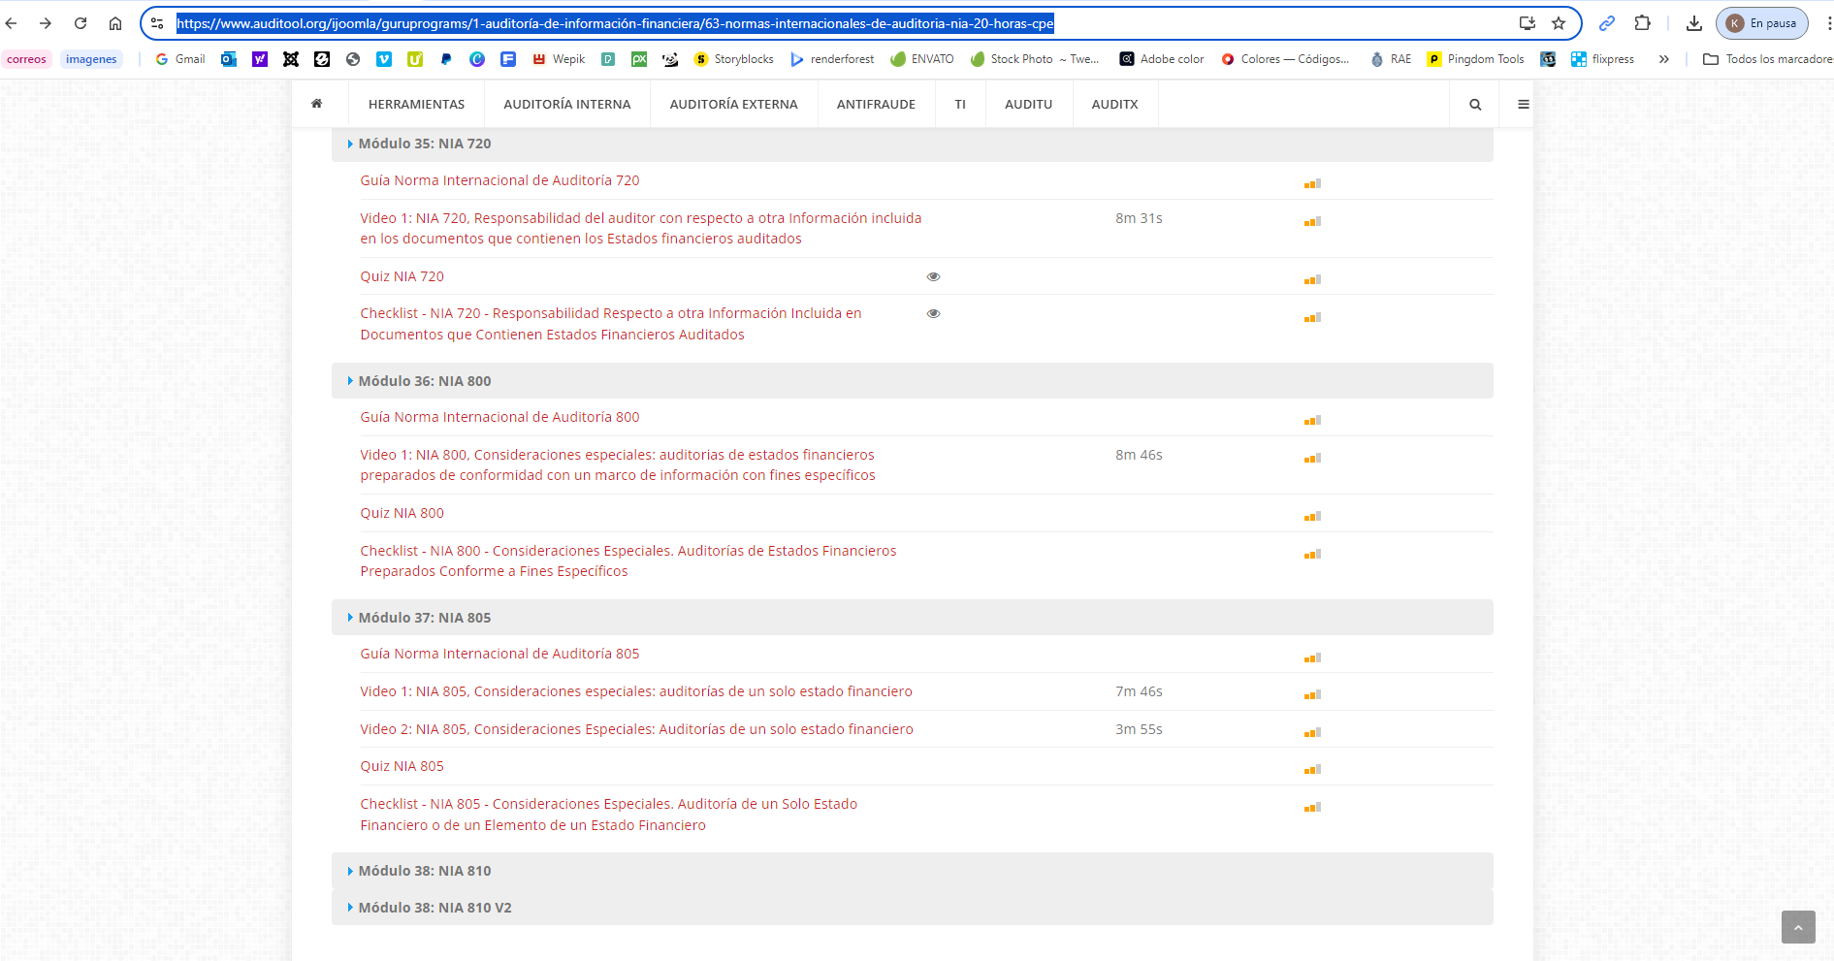This screenshot has height=961, width=1834.
Task: Select ANTIFRAUDE in the navigation bar
Action: [x=876, y=105]
